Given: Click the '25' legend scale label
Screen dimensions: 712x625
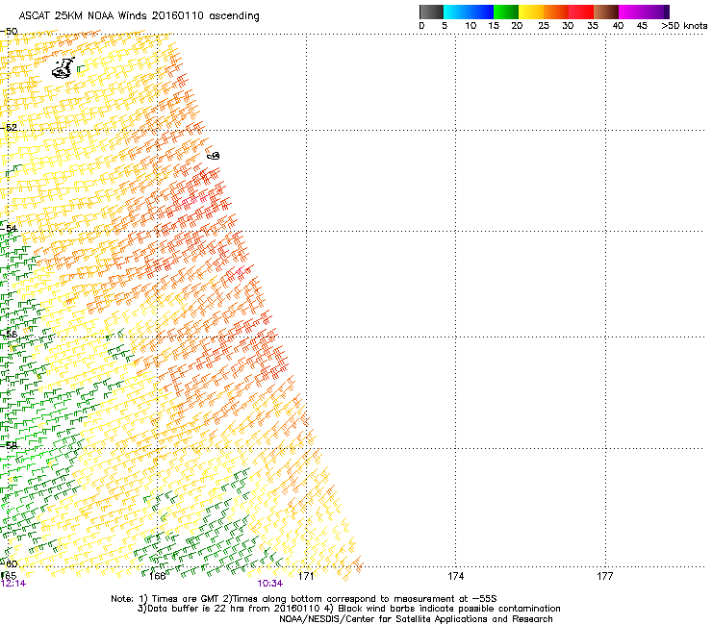Looking at the screenshot, I should (x=544, y=26).
